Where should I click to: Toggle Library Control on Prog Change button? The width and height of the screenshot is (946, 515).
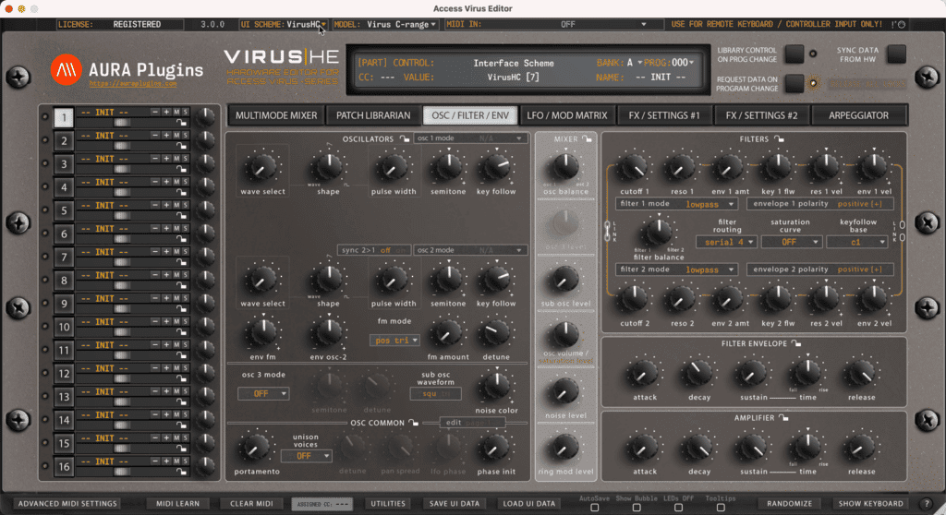794,54
